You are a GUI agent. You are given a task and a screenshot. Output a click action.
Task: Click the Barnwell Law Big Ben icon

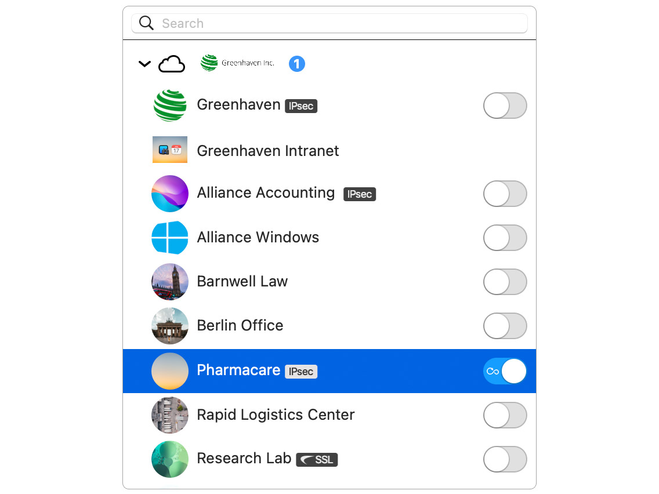coord(170,282)
